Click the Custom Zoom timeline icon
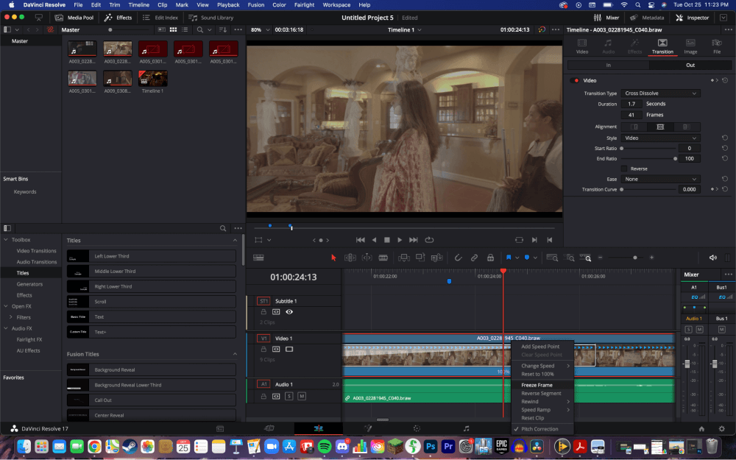This screenshot has height=460, width=736. [586, 258]
